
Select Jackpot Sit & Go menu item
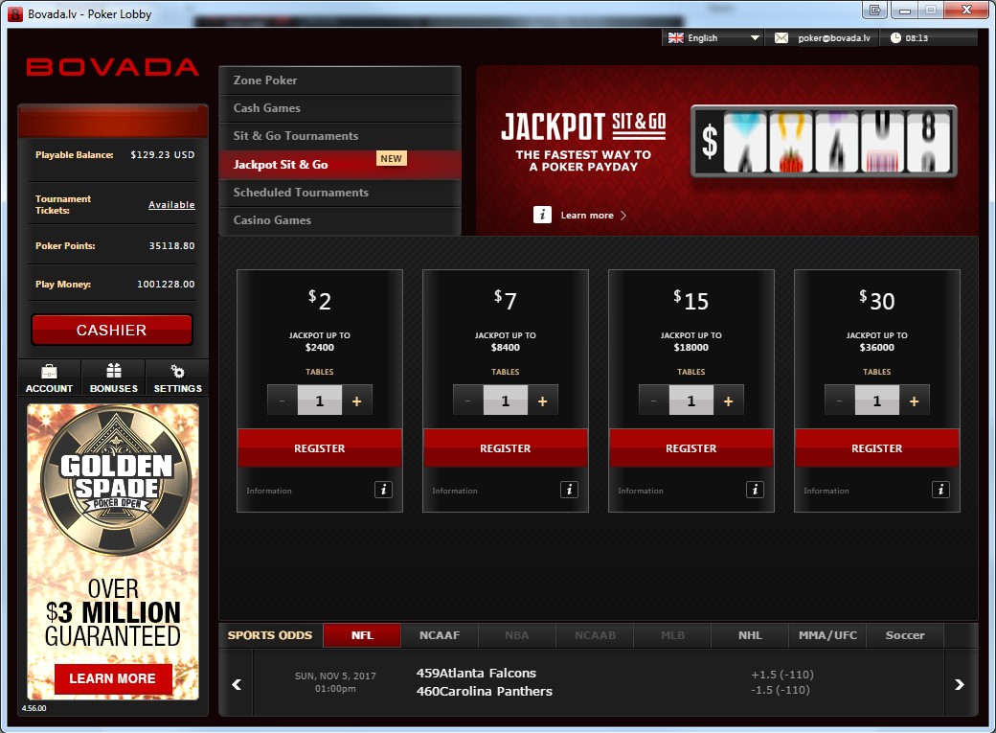click(x=340, y=165)
